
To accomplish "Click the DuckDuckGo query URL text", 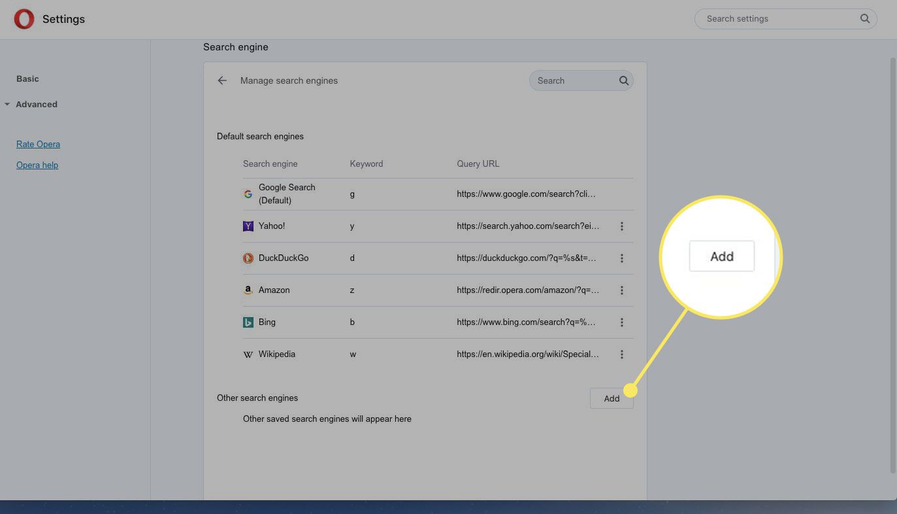I will 526,258.
